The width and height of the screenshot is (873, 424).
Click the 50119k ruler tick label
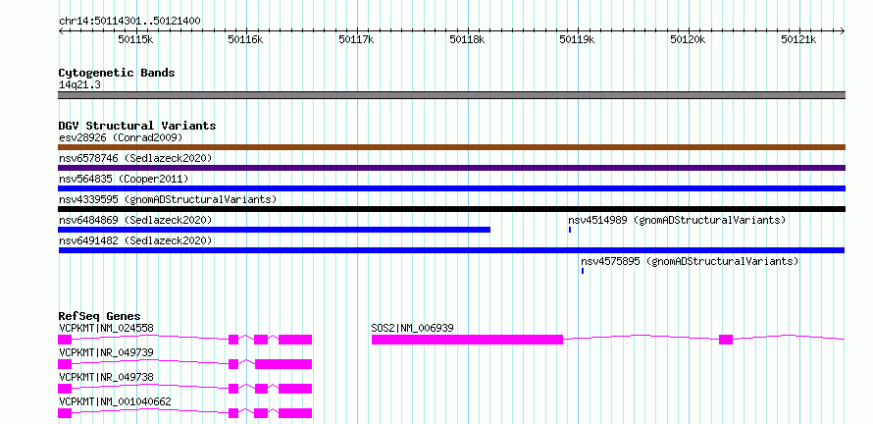[578, 39]
